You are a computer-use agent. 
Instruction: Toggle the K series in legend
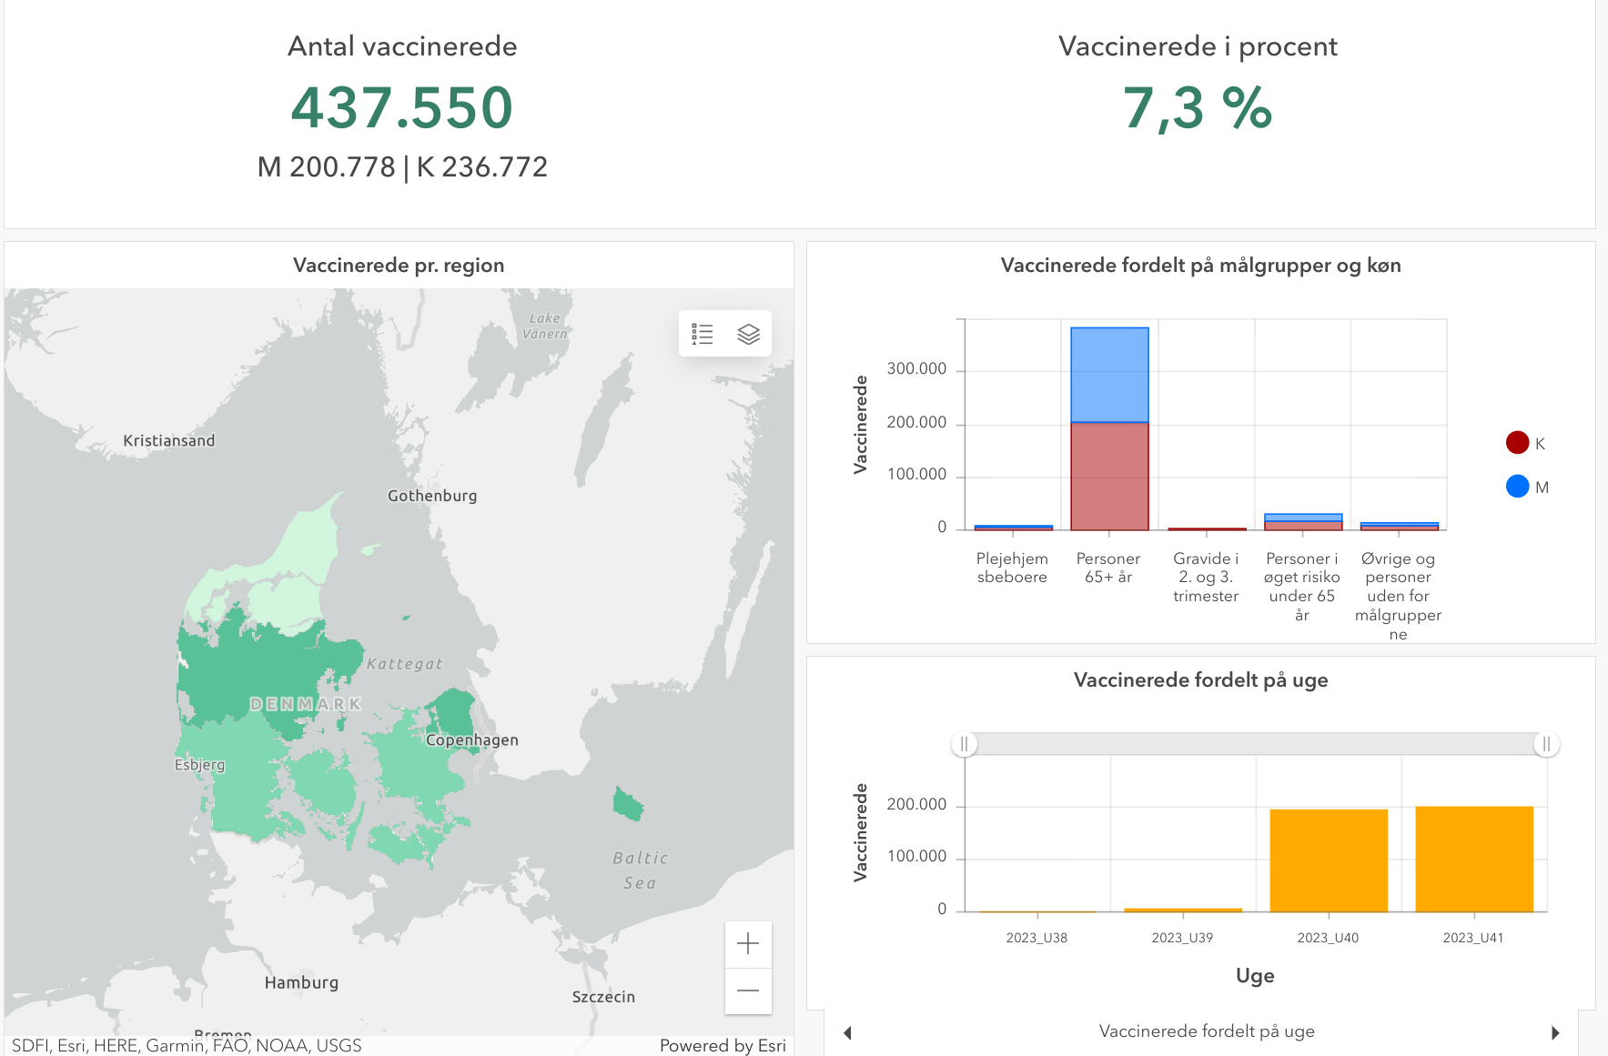(1518, 443)
